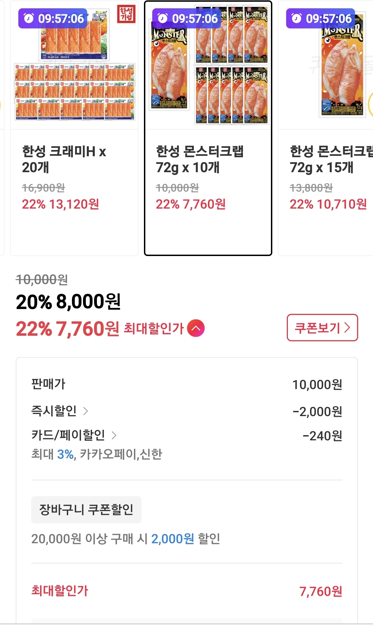
Task: Click 22% 13,120원 price on 크래미H card
Action: [x=61, y=204]
